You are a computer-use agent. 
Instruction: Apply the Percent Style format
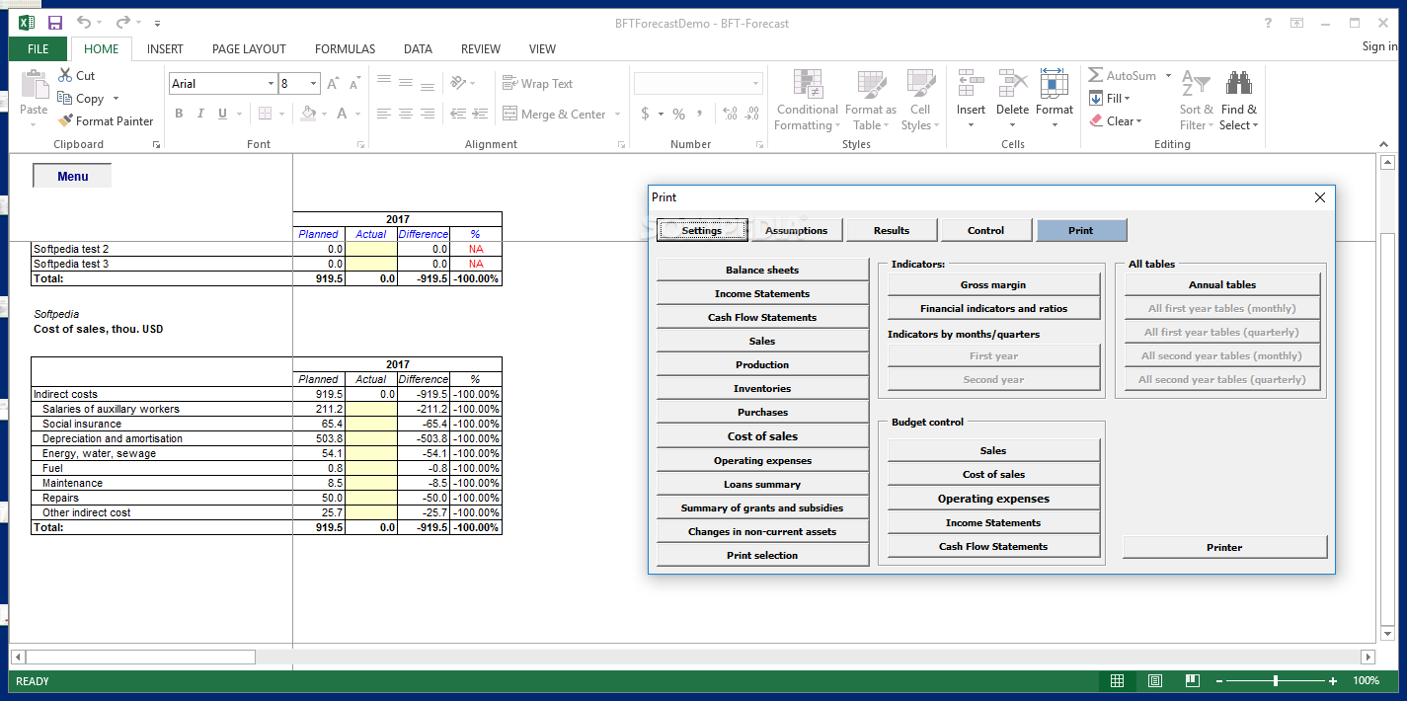click(678, 114)
